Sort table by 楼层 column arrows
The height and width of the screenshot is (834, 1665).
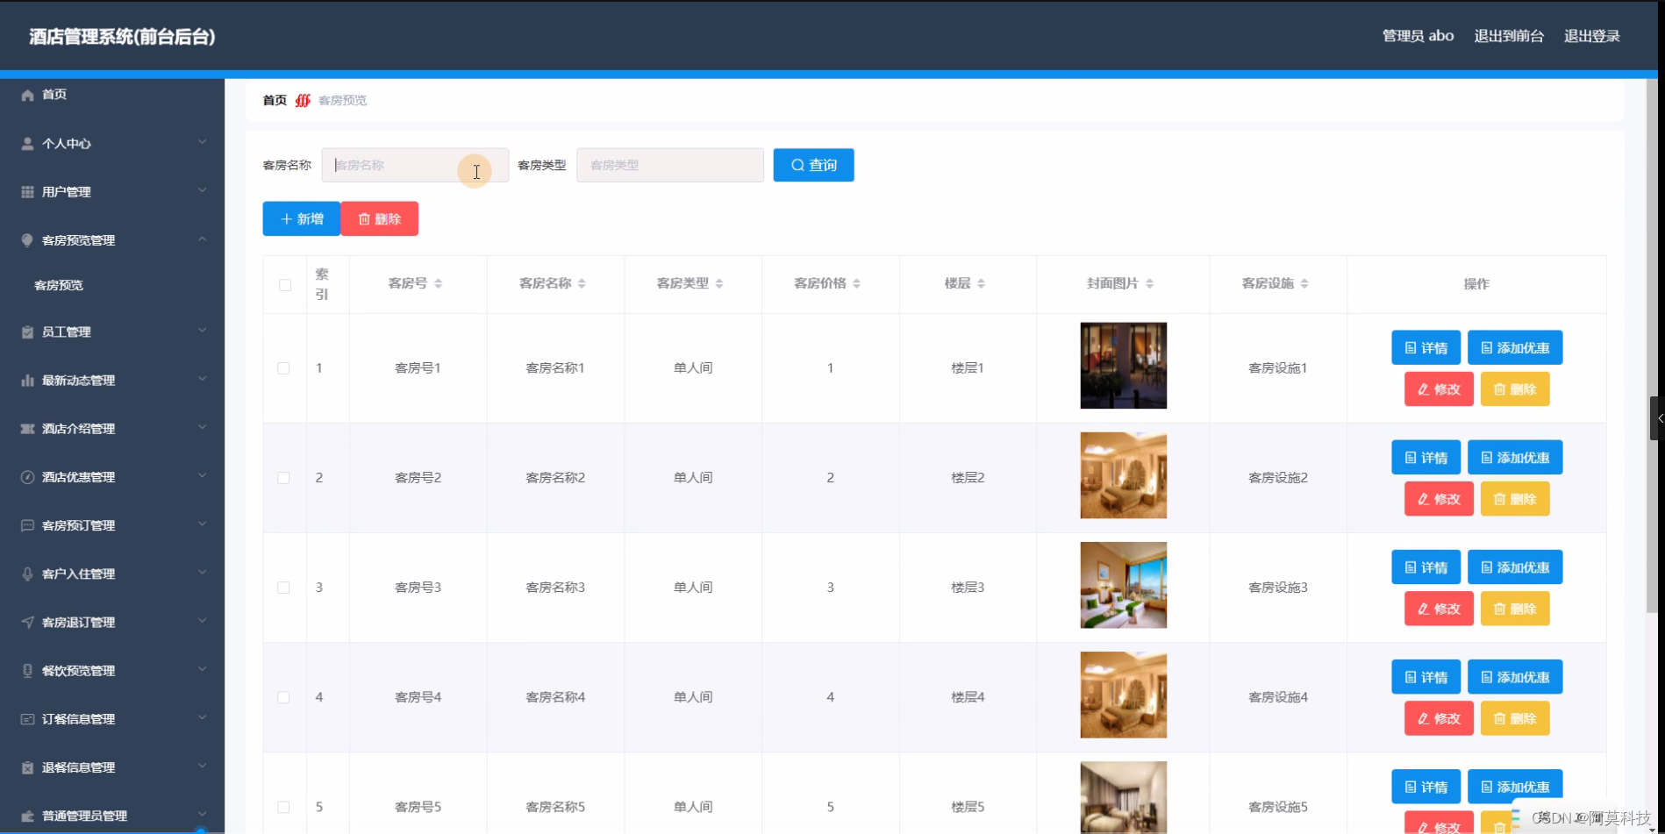pyautogui.click(x=982, y=283)
